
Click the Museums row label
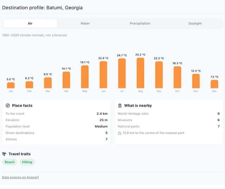(125, 120)
